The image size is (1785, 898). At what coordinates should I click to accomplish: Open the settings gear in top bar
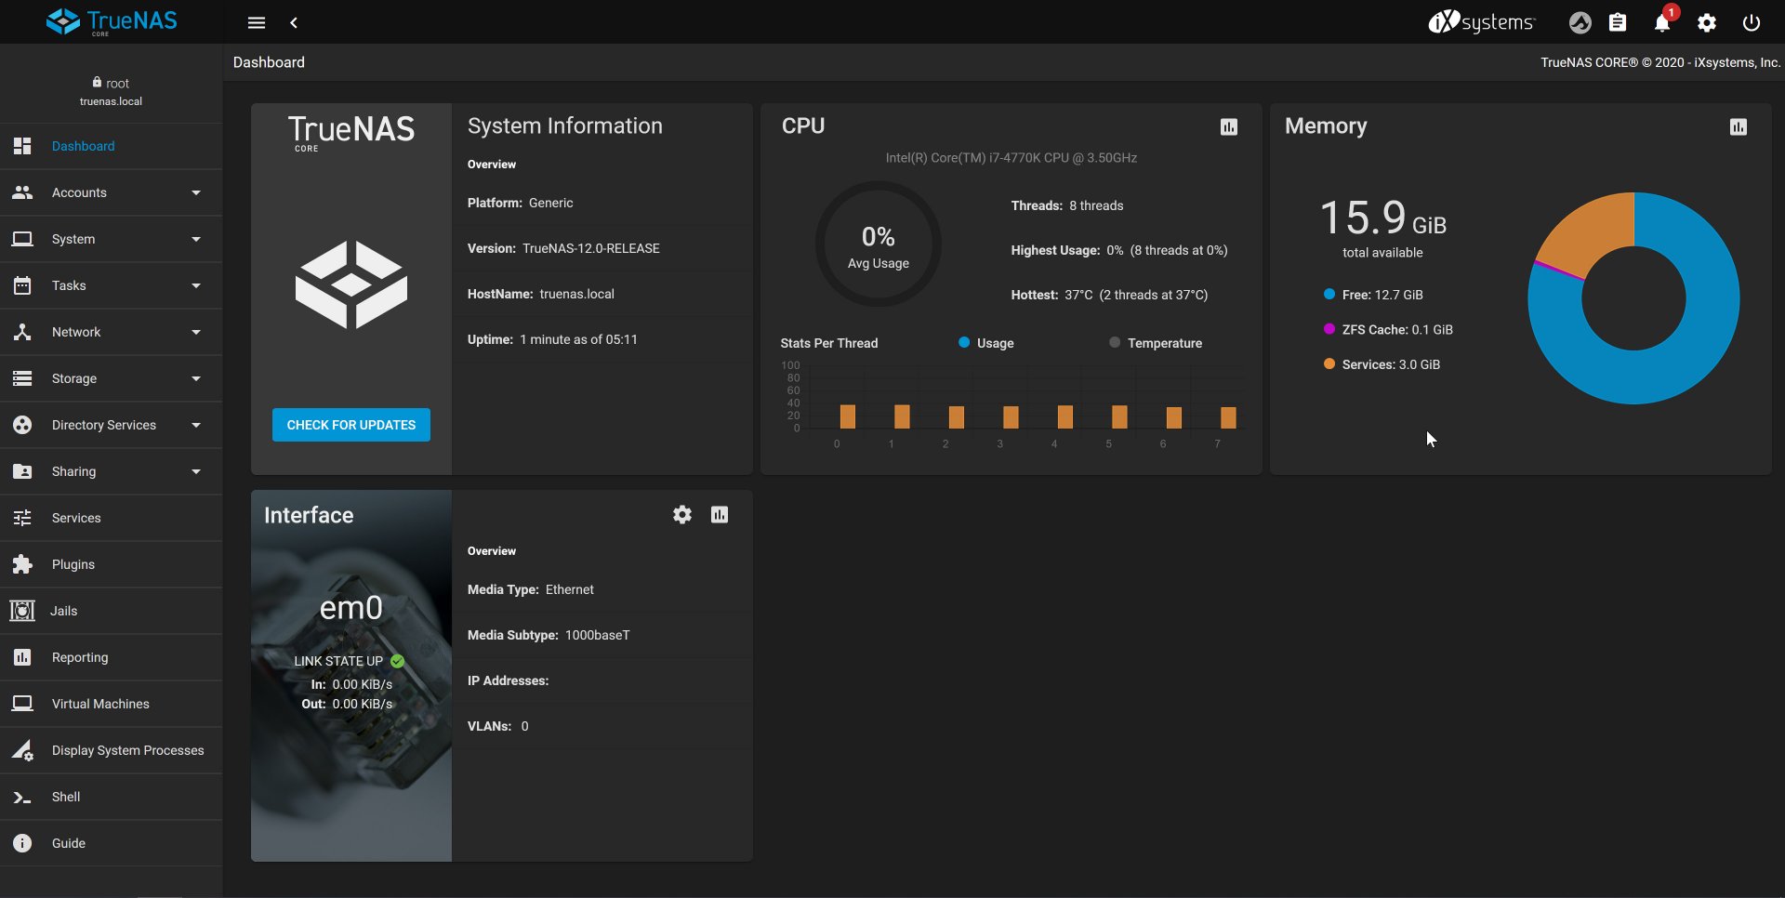click(1707, 22)
